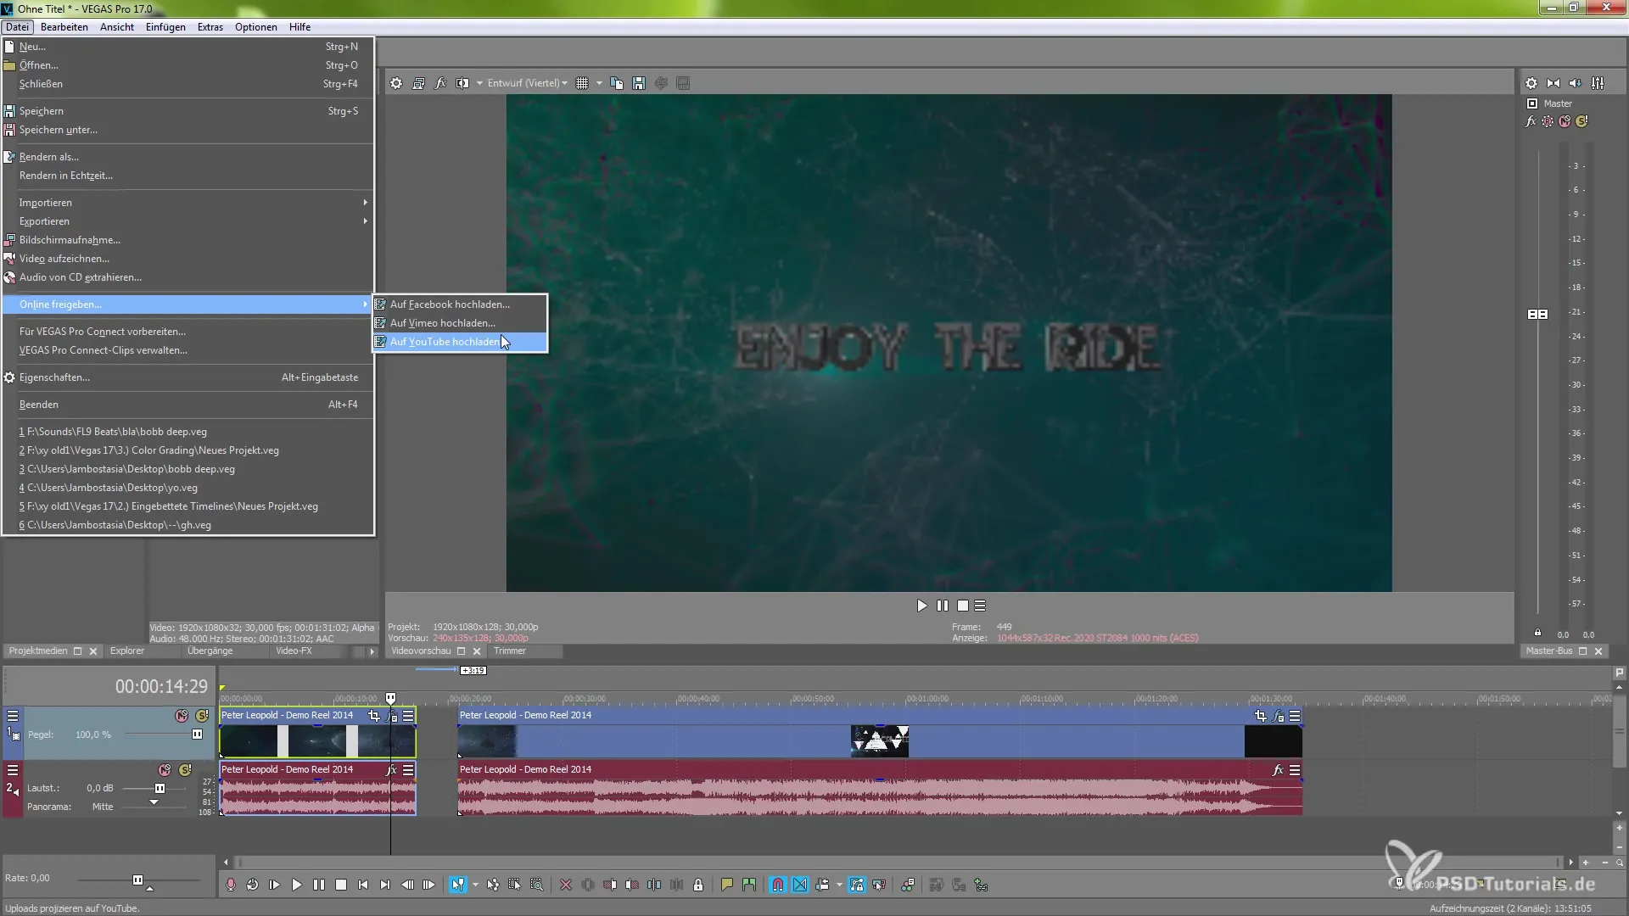Viewport: 1629px width, 916px height.
Task: Solo the Master bus
Action: point(1581,121)
